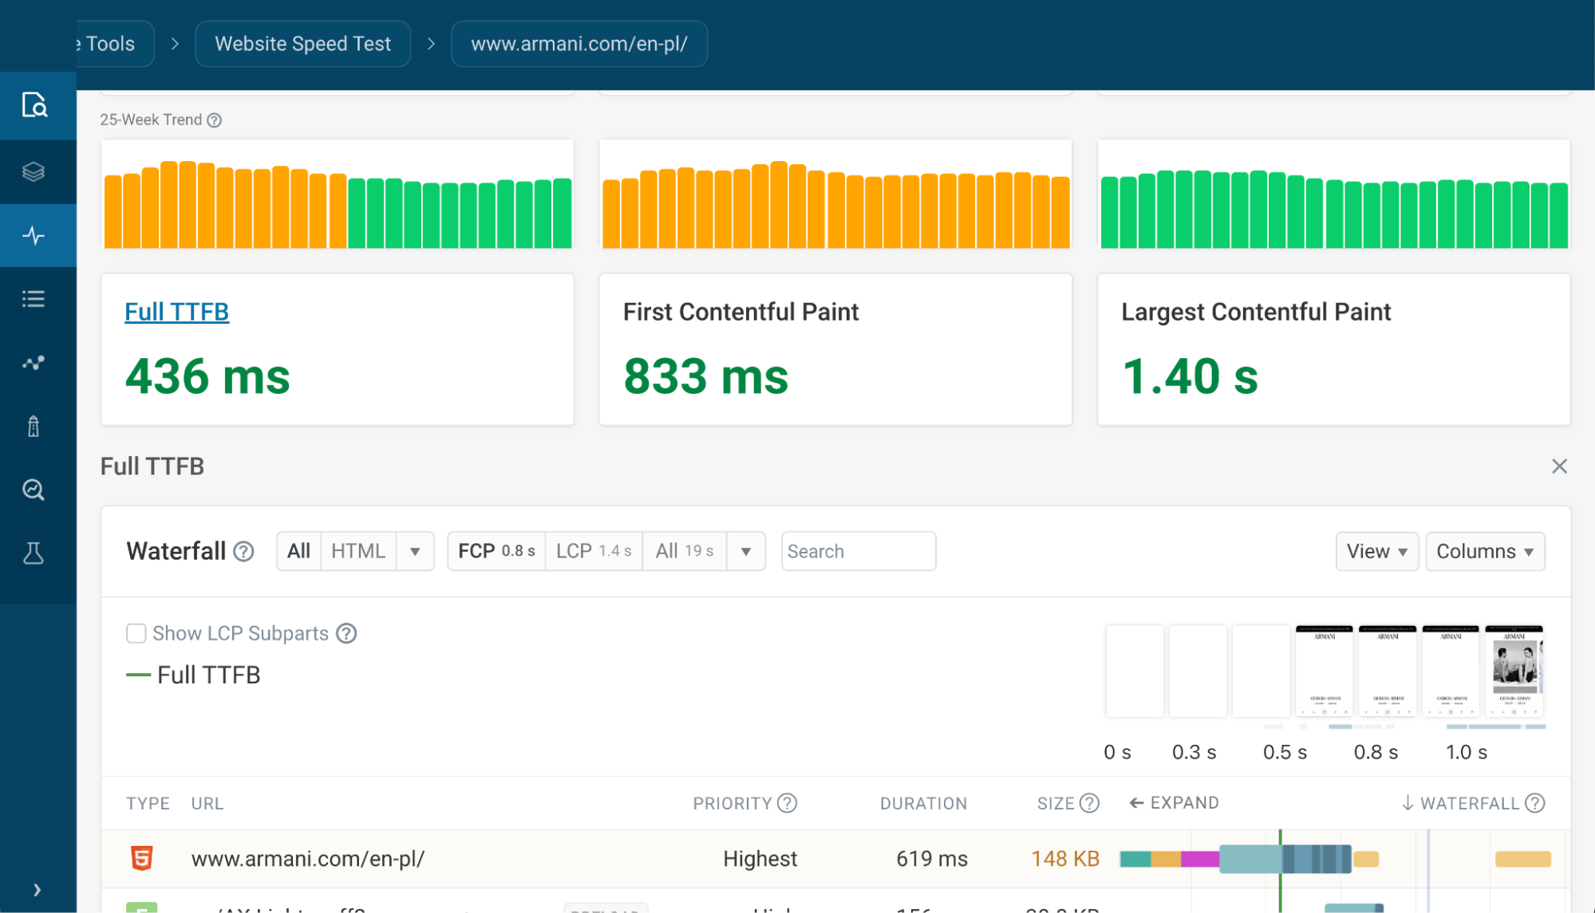The image size is (1595, 913).
Task: Click the 1.0 s filmstrip thumbnail with photo
Action: pyautogui.click(x=1514, y=671)
